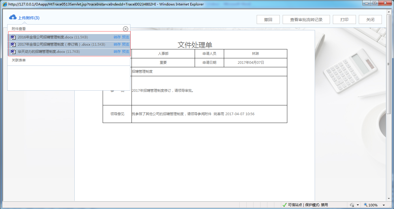Save 2017年修订稿 docx via 转存

pos(117,44)
